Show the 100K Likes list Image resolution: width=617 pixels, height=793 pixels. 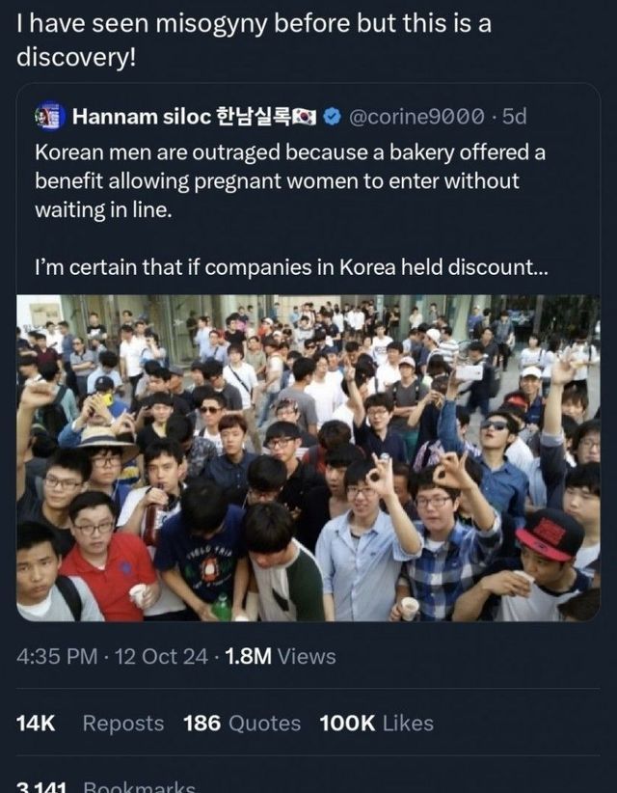376,724
